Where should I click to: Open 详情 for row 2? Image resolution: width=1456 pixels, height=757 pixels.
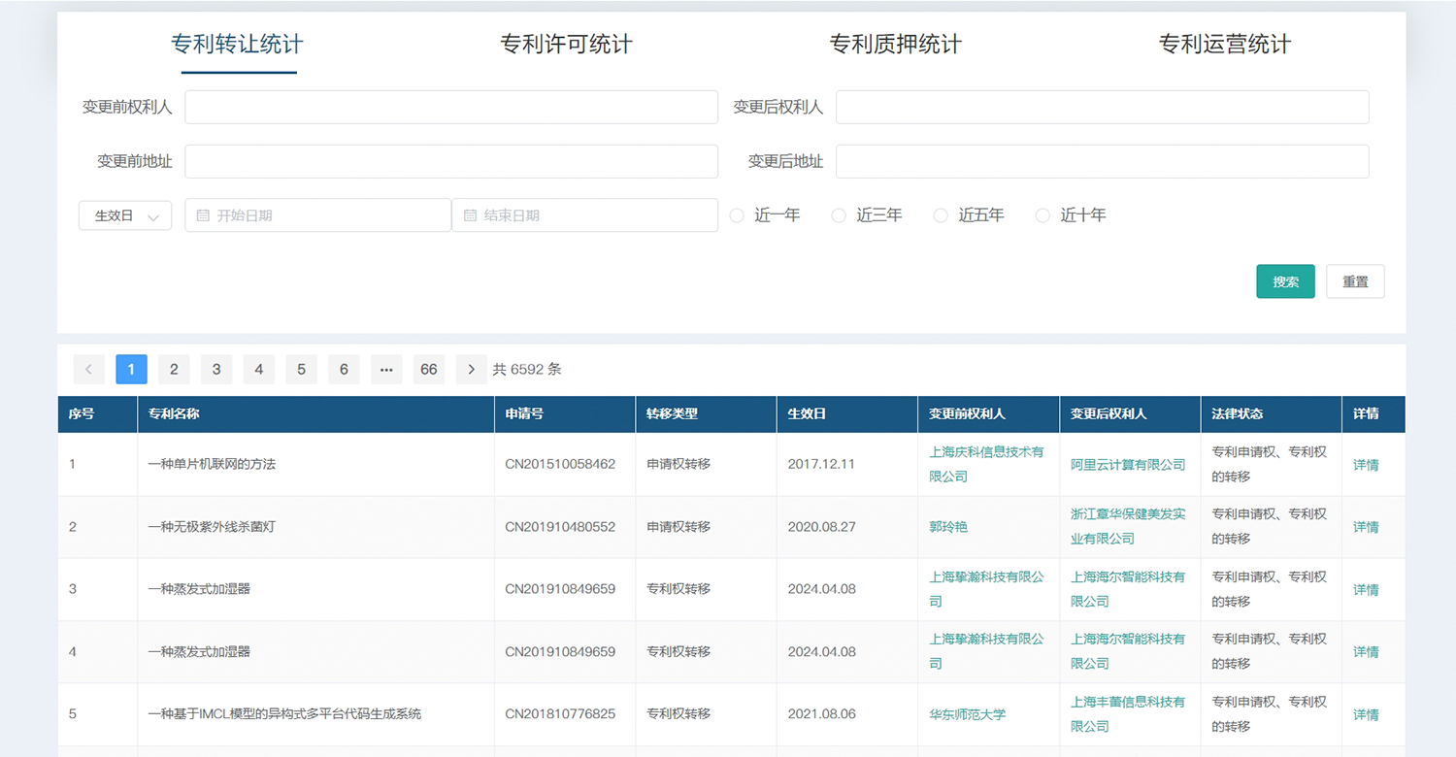1366,527
